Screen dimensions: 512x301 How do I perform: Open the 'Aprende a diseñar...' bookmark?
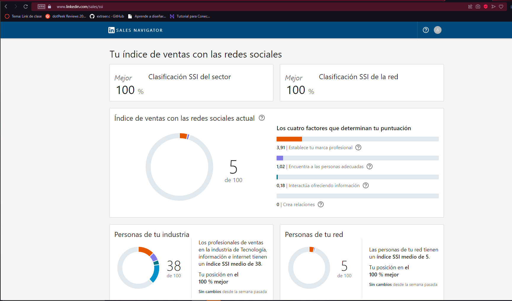(x=147, y=16)
